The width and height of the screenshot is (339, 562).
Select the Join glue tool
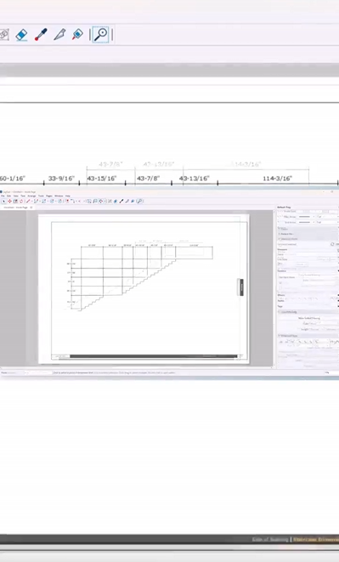click(x=78, y=34)
